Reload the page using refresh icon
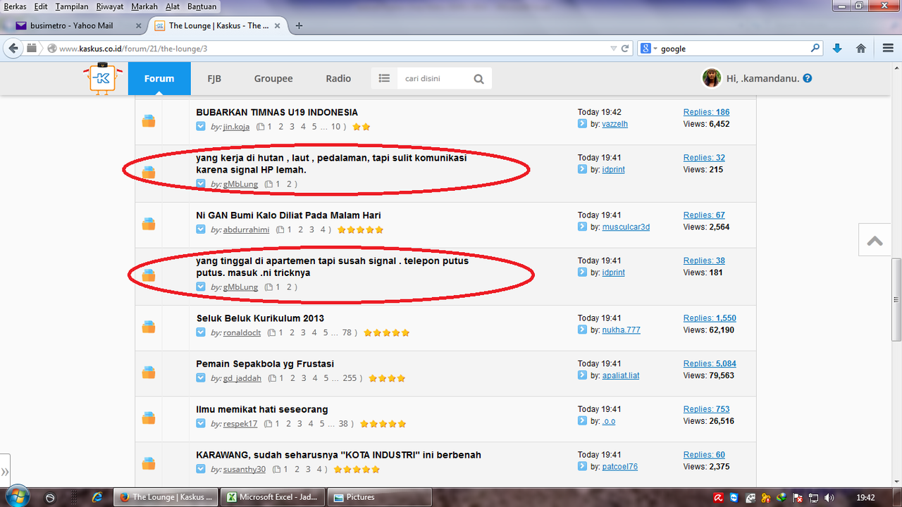The image size is (902, 507). pyautogui.click(x=624, y=49)
